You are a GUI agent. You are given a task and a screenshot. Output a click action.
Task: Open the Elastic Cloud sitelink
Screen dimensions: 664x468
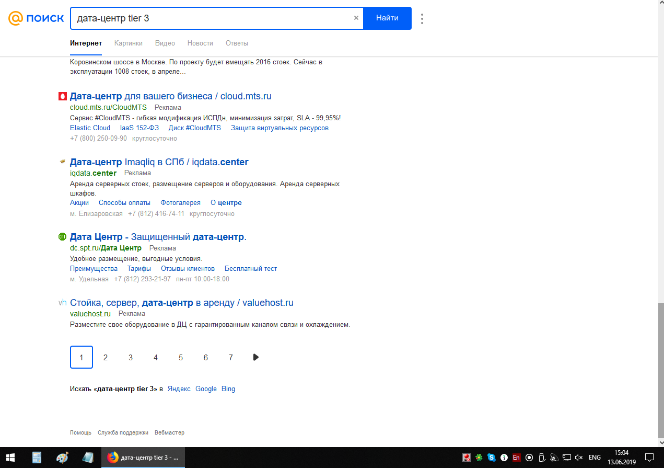pos(90,128)
